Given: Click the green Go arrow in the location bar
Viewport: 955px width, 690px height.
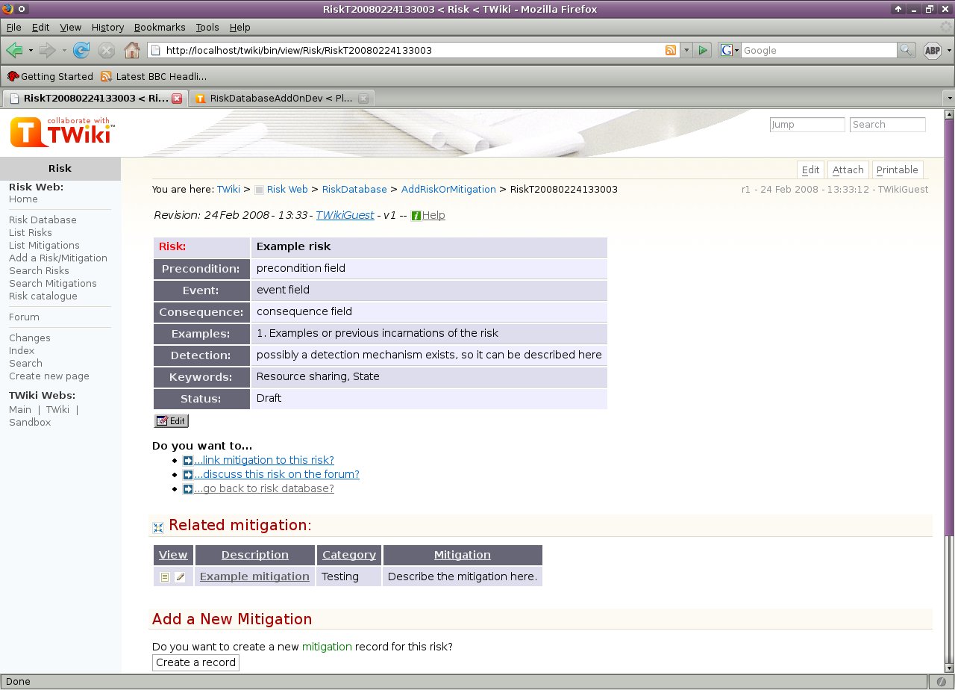Looking at the screenshot, I should (702, 50).
